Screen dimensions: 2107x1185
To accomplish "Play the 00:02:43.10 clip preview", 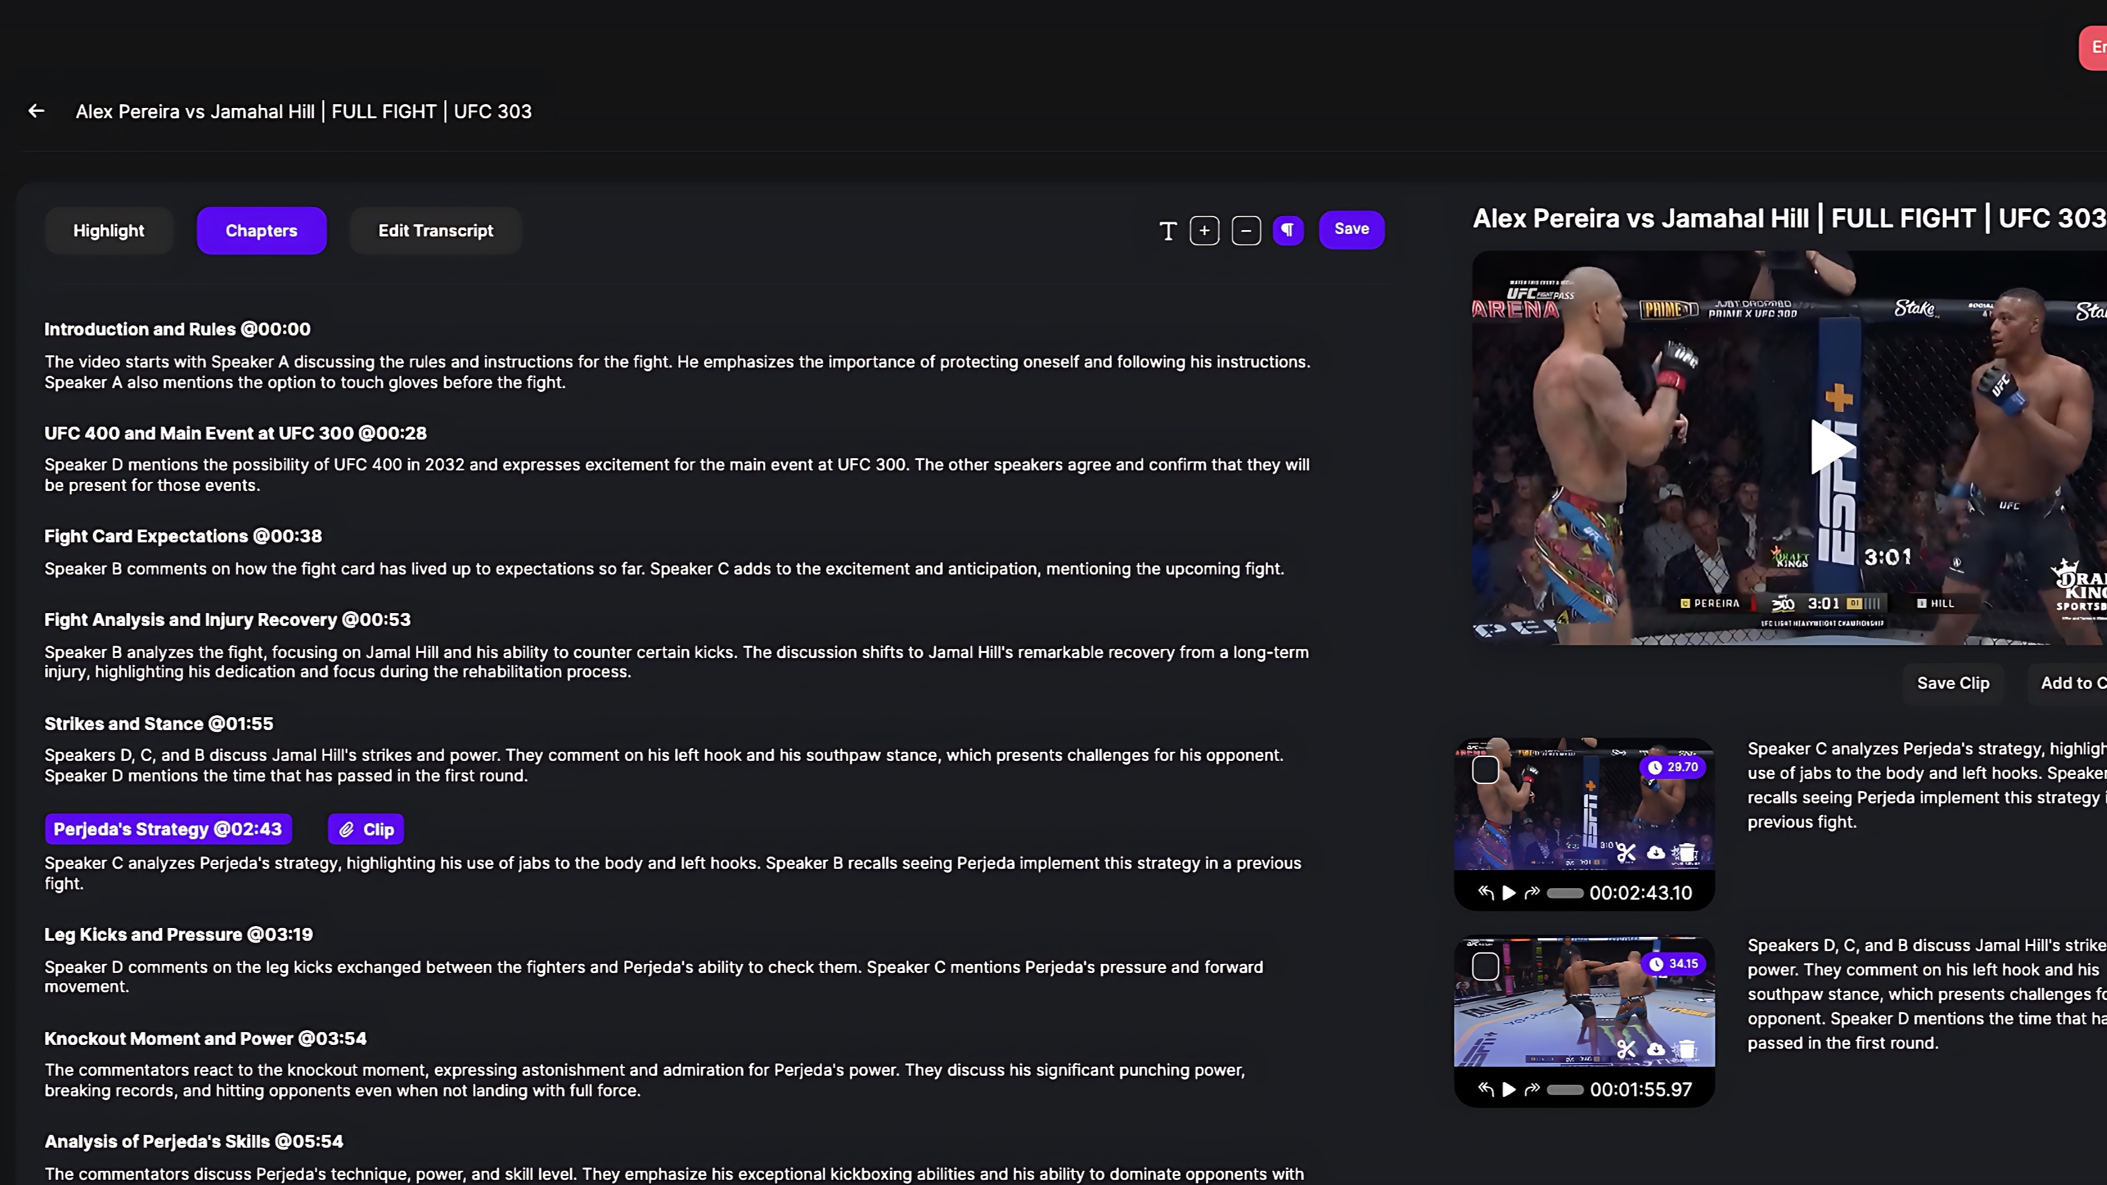I will (1509, 893).
